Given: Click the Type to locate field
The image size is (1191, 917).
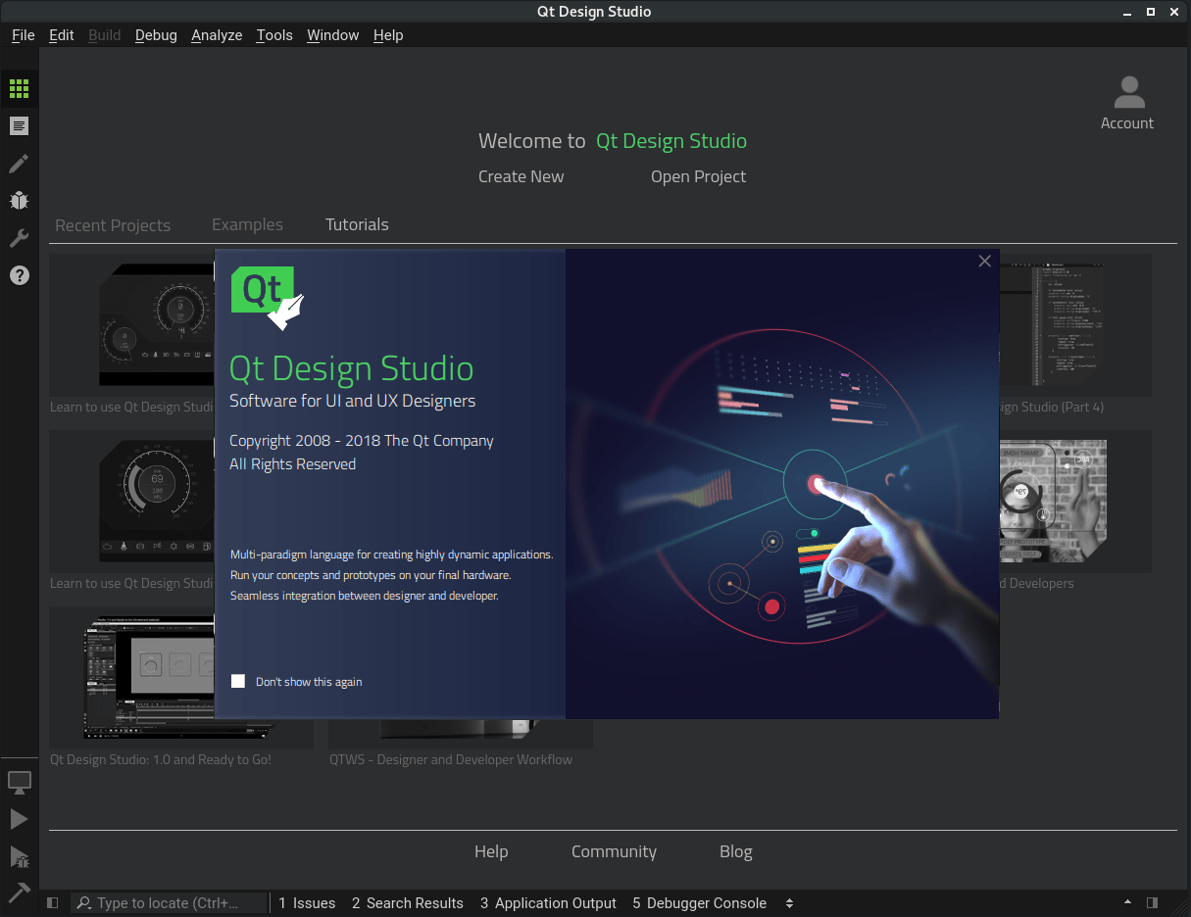Looking at the screenshot, I should 169,903.
